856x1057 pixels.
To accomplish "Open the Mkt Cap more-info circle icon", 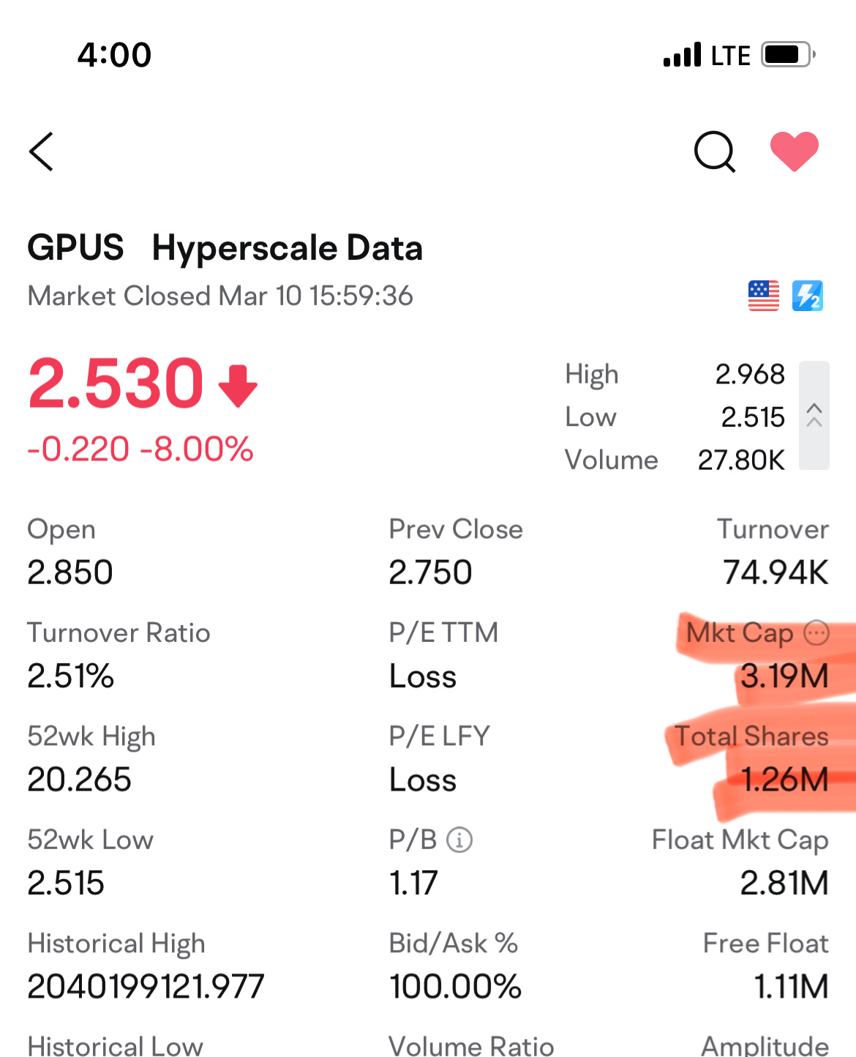I will [x=816, y=632].
